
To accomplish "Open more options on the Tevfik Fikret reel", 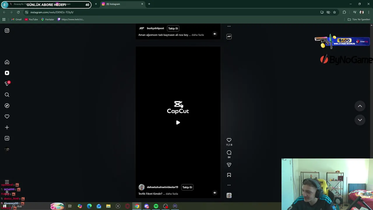I will pyautogui.click(x=229, y=185).
